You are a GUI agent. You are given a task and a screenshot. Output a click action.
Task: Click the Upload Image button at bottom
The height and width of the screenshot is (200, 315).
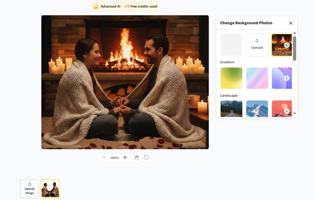[x=30, y=189]
